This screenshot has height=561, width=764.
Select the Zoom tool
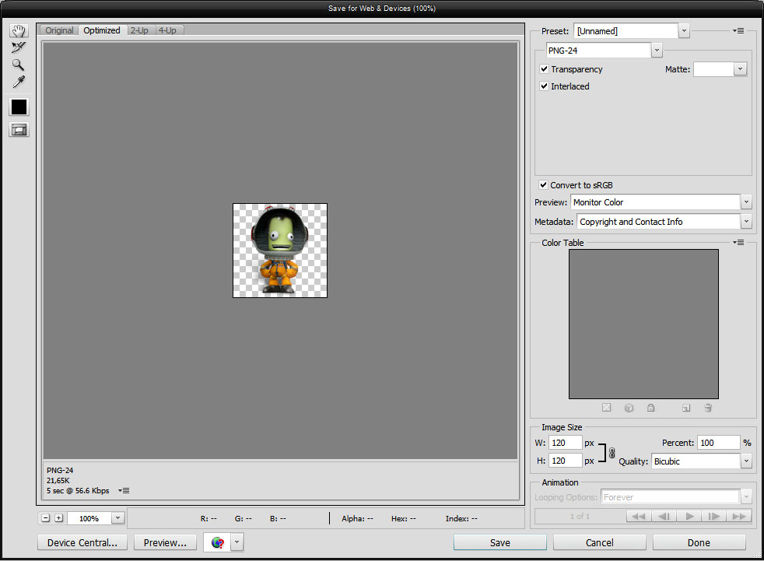pos(19,65)
